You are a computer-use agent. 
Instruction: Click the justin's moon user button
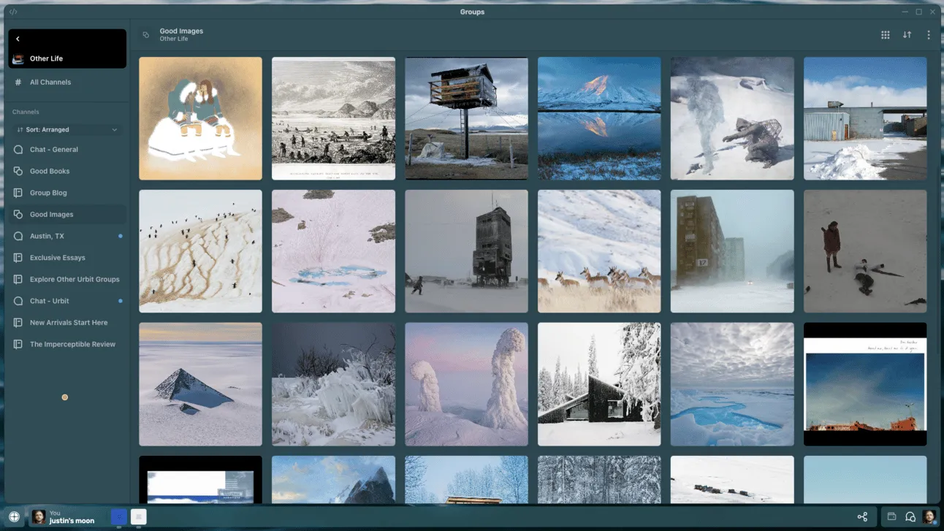(67, 516)
